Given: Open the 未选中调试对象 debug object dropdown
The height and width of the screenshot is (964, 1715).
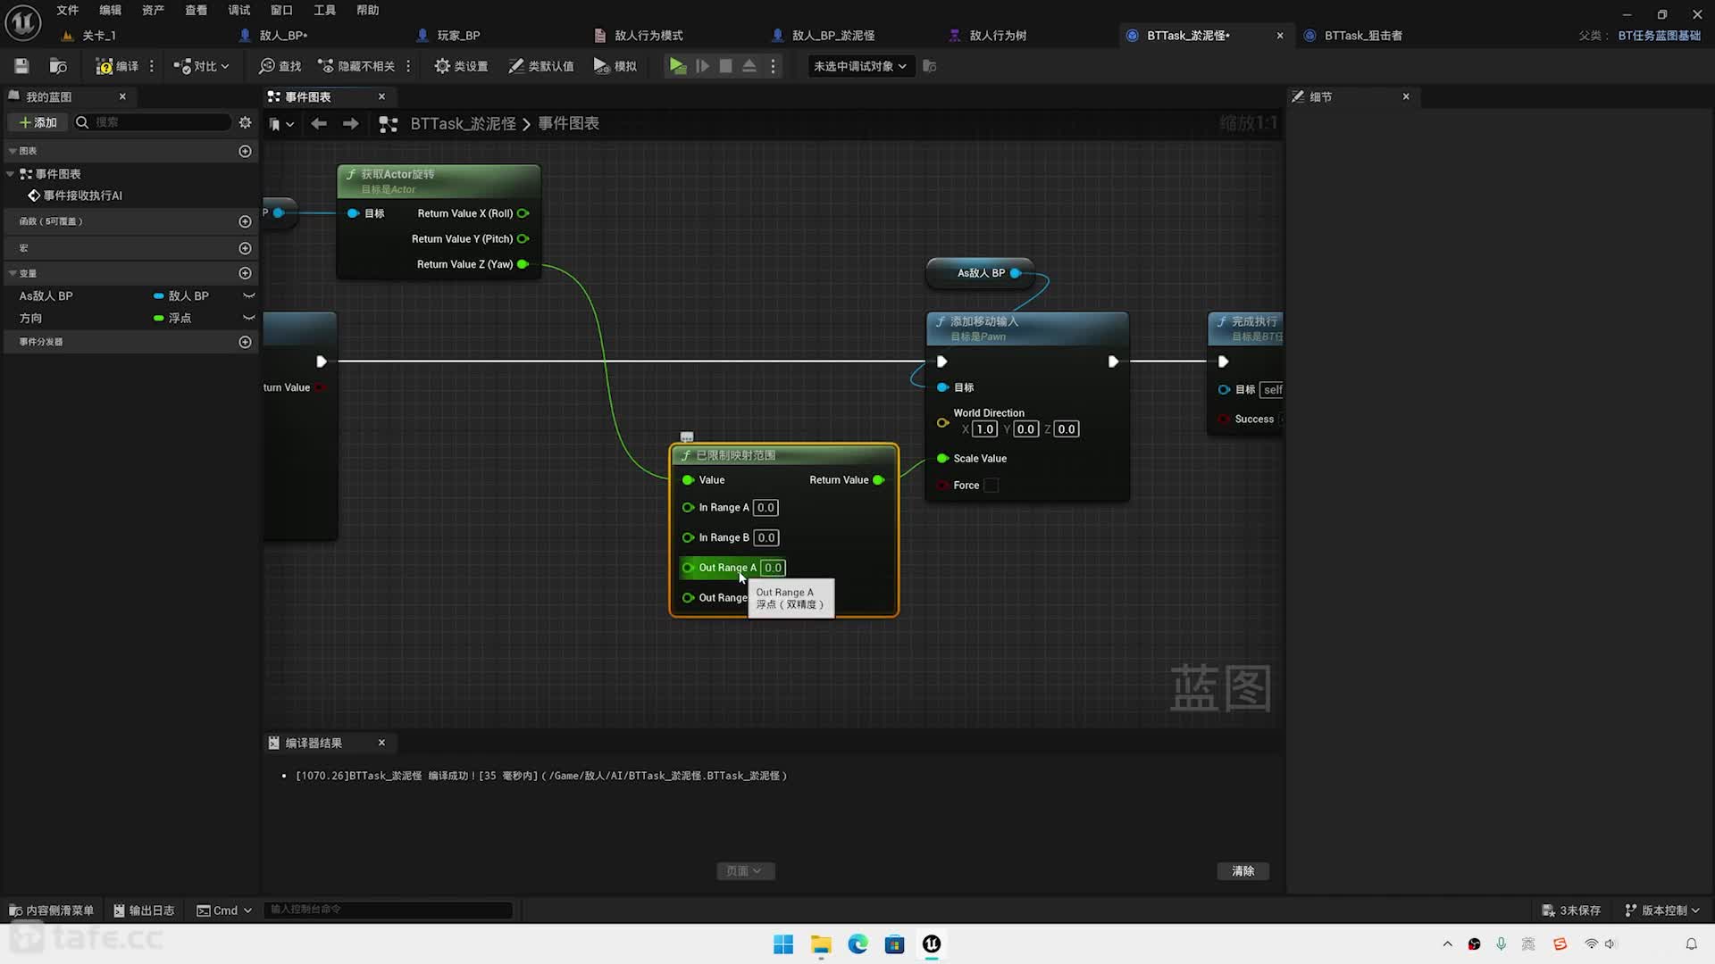Looking at the screenshot, I should pyautogui.click(x=860, y=66).
